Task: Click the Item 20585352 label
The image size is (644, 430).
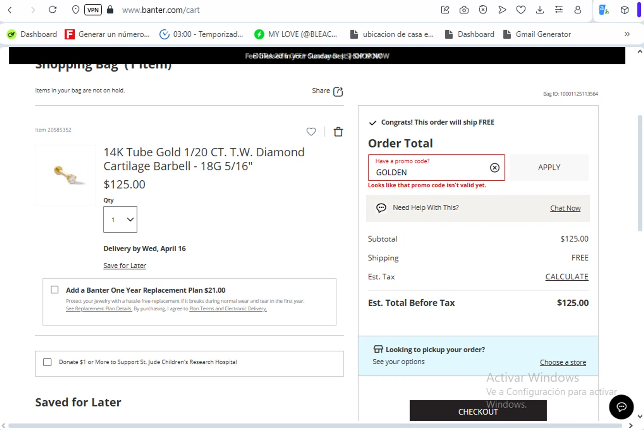Action: (x=53, y=130)
